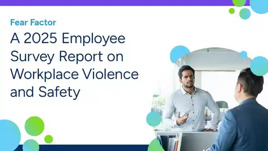Click the title line "A 2025 Employee"

point(68,39)
